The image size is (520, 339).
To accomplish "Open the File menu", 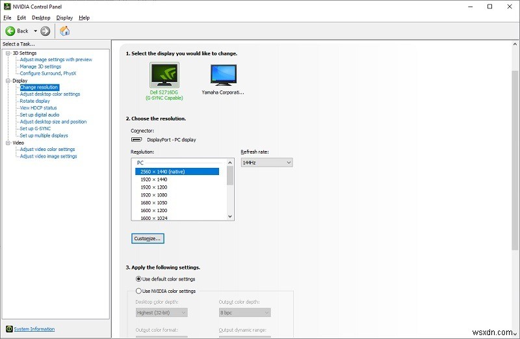I will click(7, 18).
